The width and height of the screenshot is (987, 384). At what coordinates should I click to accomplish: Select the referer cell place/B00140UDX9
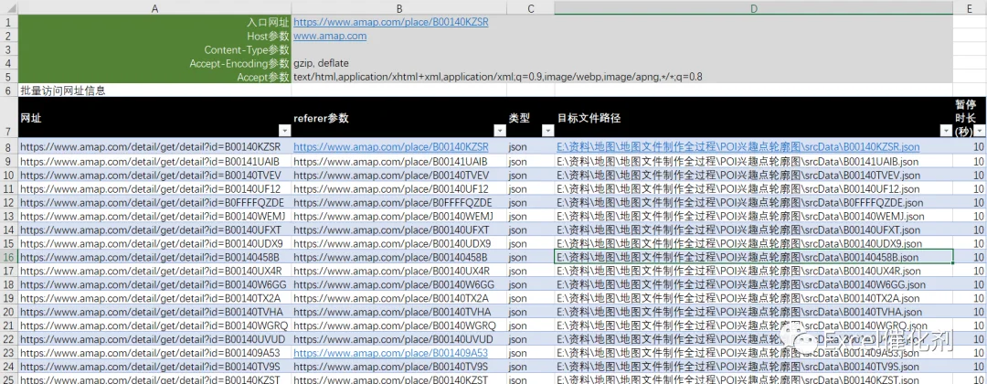(x=399, y=243)
